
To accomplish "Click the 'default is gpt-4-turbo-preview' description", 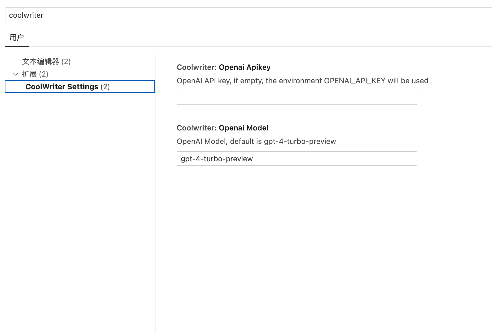I will [x=256, y=141].
